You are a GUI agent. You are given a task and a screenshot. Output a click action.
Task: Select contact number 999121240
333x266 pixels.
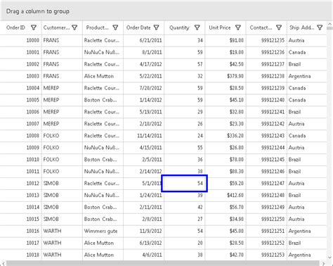[x=266, y=100]
